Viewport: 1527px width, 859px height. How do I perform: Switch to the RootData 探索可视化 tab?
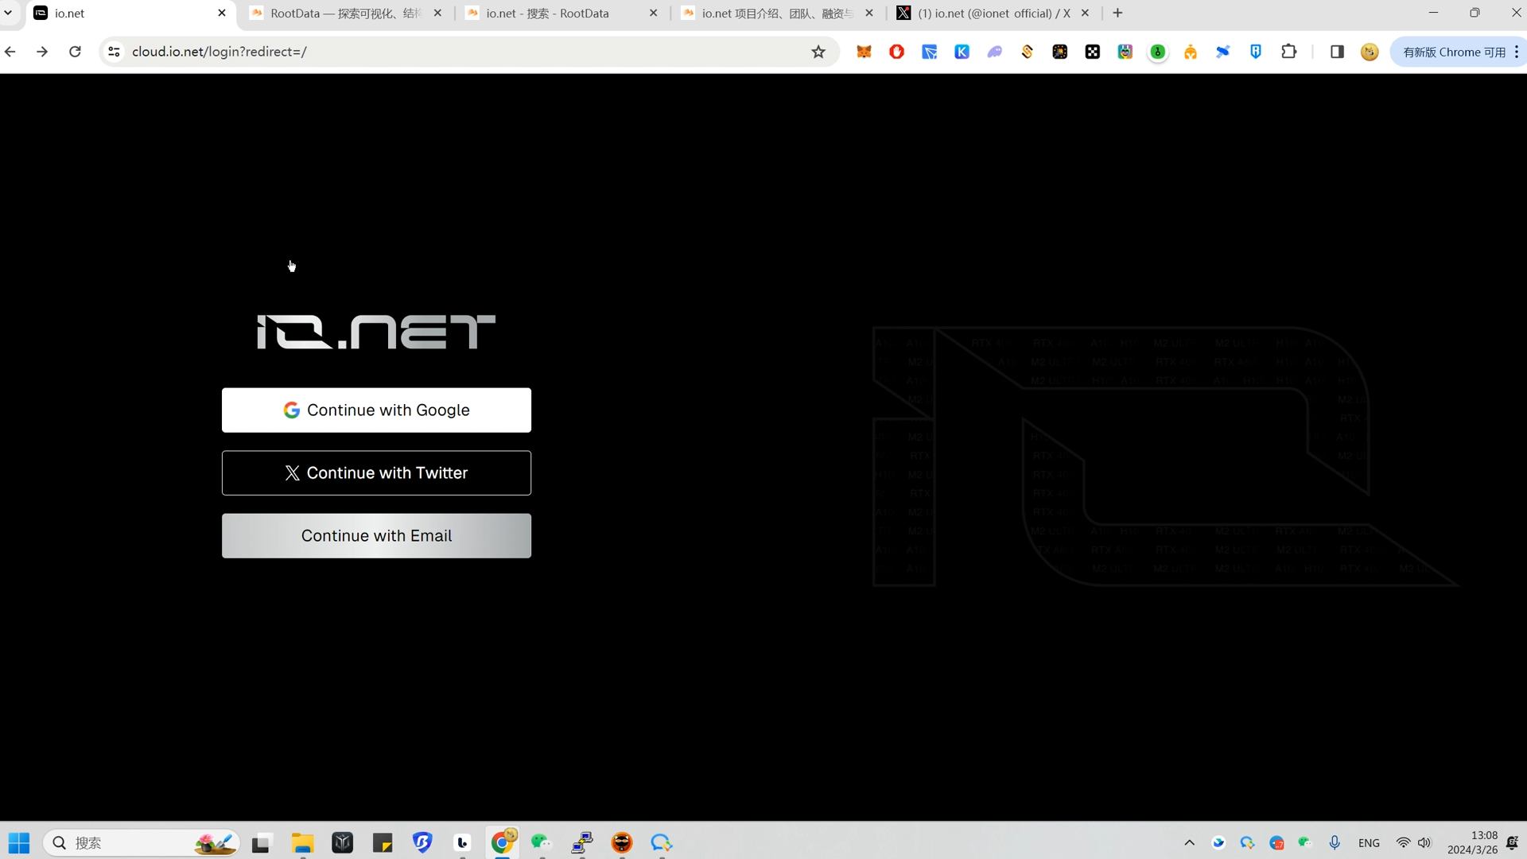coord(346,14)
